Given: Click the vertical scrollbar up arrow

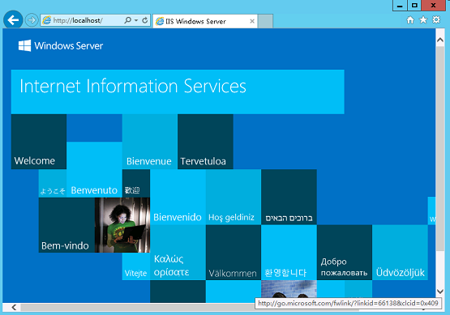Looking at the screenshot, I should 440,40.
